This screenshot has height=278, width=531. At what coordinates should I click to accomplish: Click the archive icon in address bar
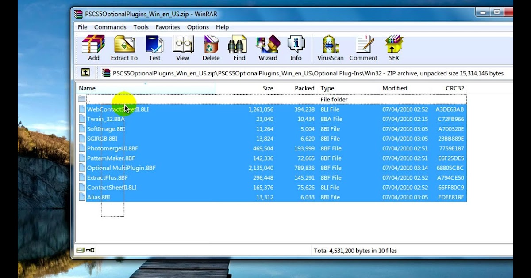point(106,73)
